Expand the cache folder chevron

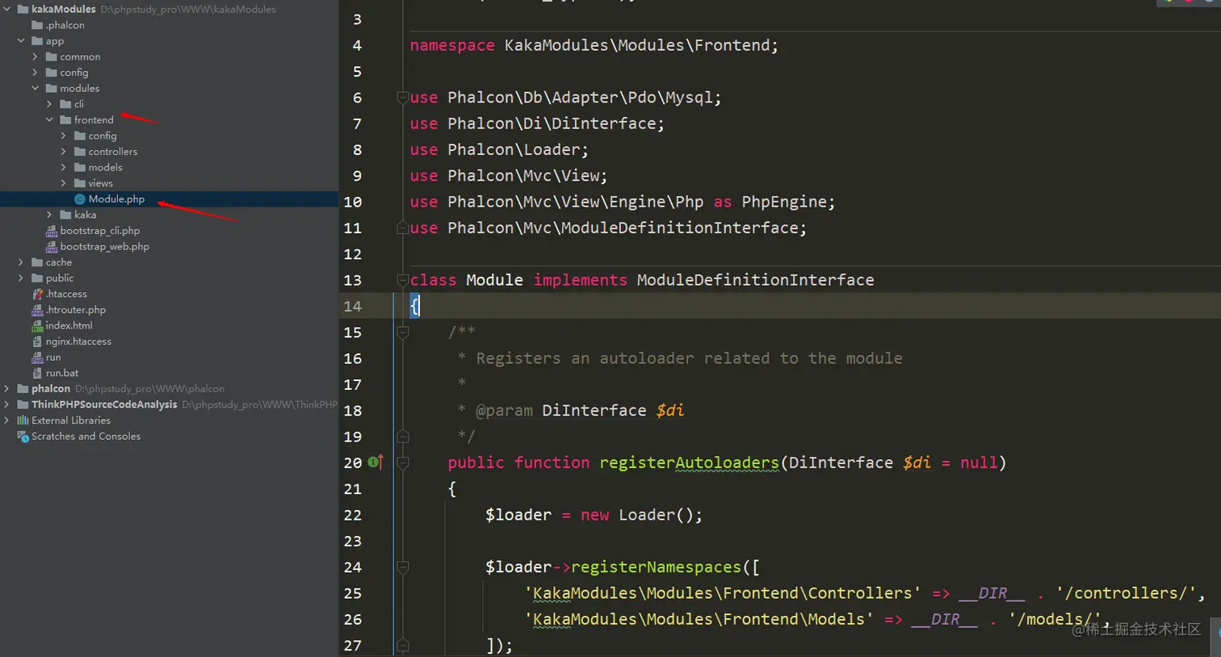point(21,262)
